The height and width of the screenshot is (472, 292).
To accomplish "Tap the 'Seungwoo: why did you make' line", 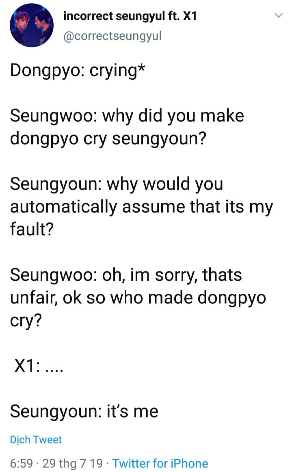I will coord(127,116).
